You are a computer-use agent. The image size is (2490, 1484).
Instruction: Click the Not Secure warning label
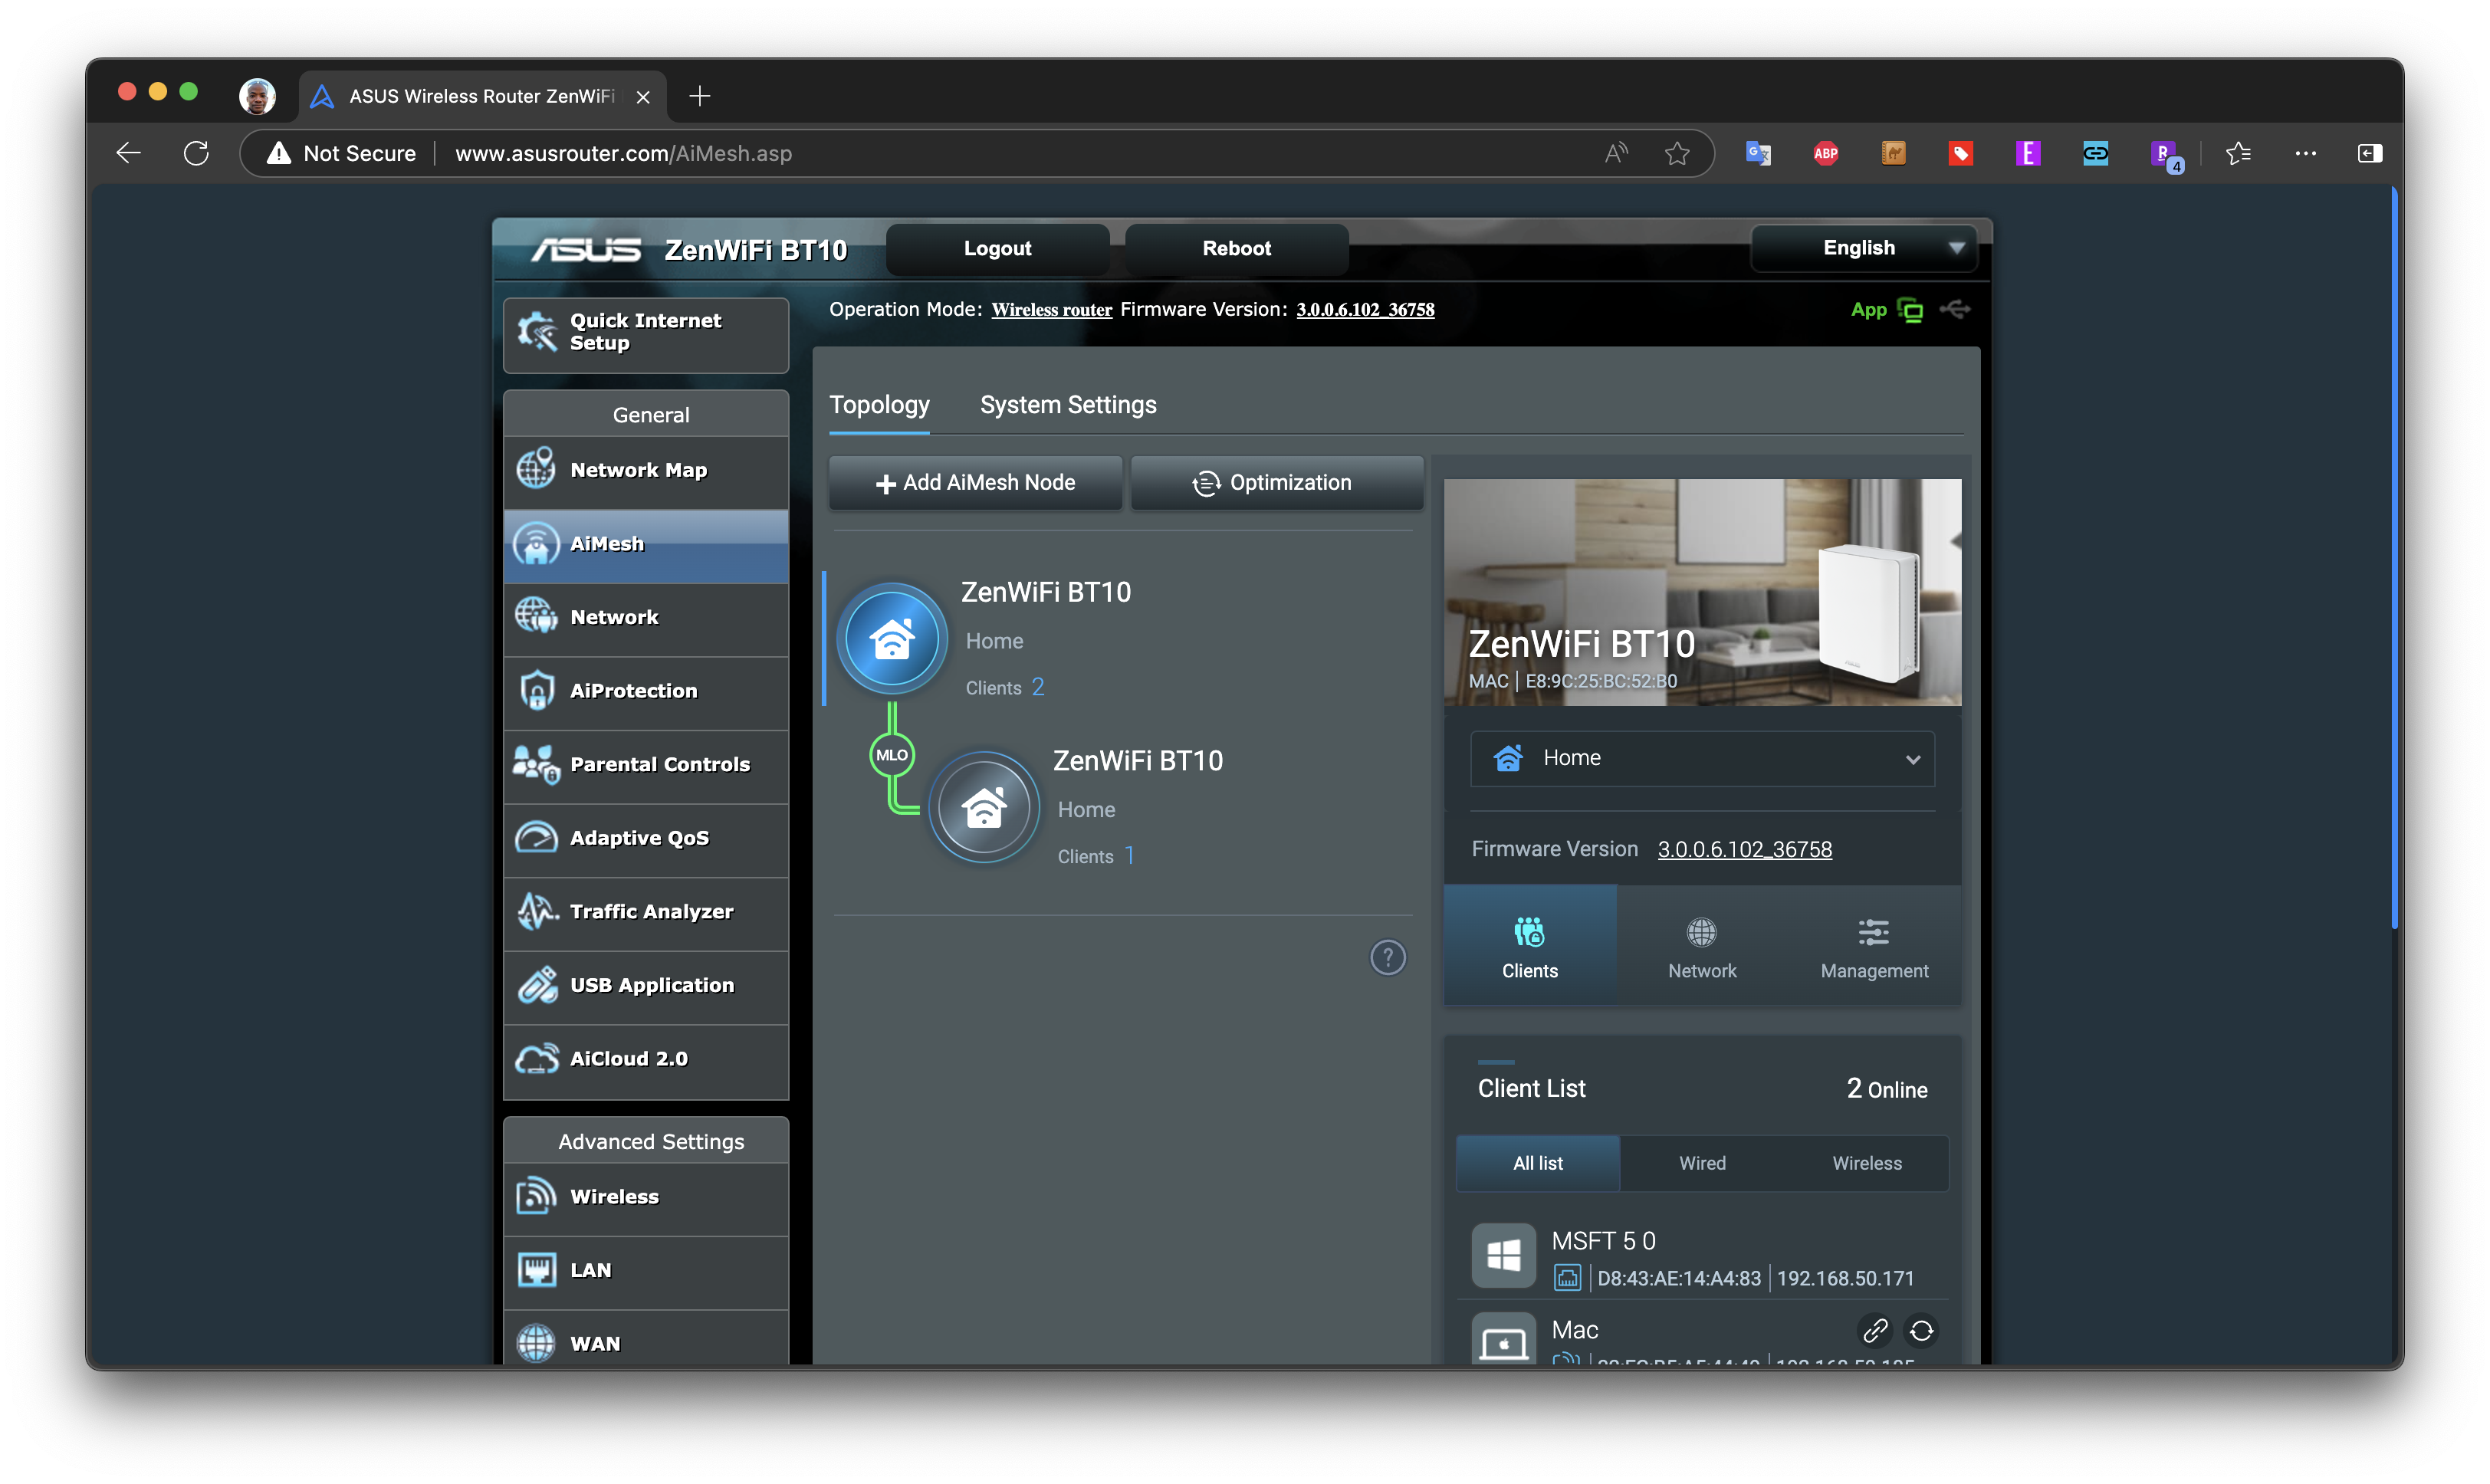(342, 153)
